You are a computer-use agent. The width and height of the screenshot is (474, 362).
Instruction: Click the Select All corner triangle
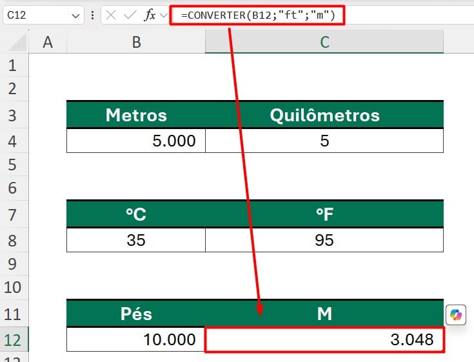18,43
